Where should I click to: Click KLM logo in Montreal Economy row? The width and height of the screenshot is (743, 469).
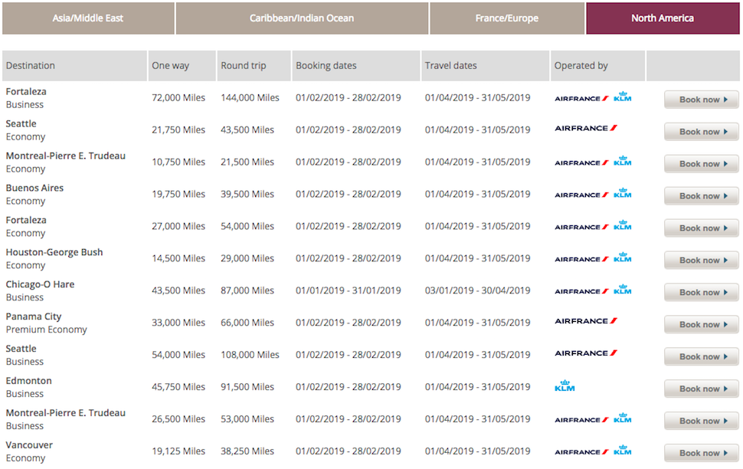click(x=622, y=161)
